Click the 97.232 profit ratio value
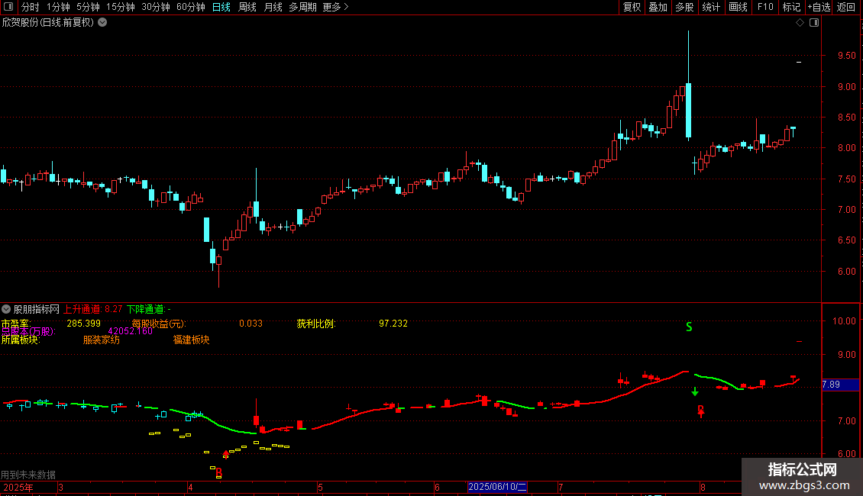This screenshot has width=863, height=496. (393, 324)
